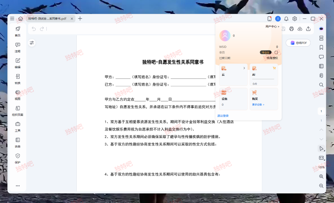Screen dimensions: 334x203
Task: Click the profile avatar picture
Action: 225,36
